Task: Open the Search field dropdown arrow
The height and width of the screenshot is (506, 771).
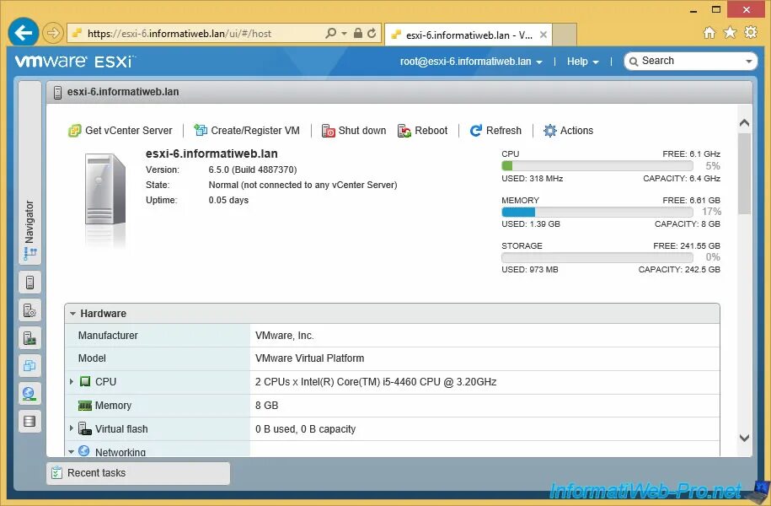Action: tap(749, 62)
